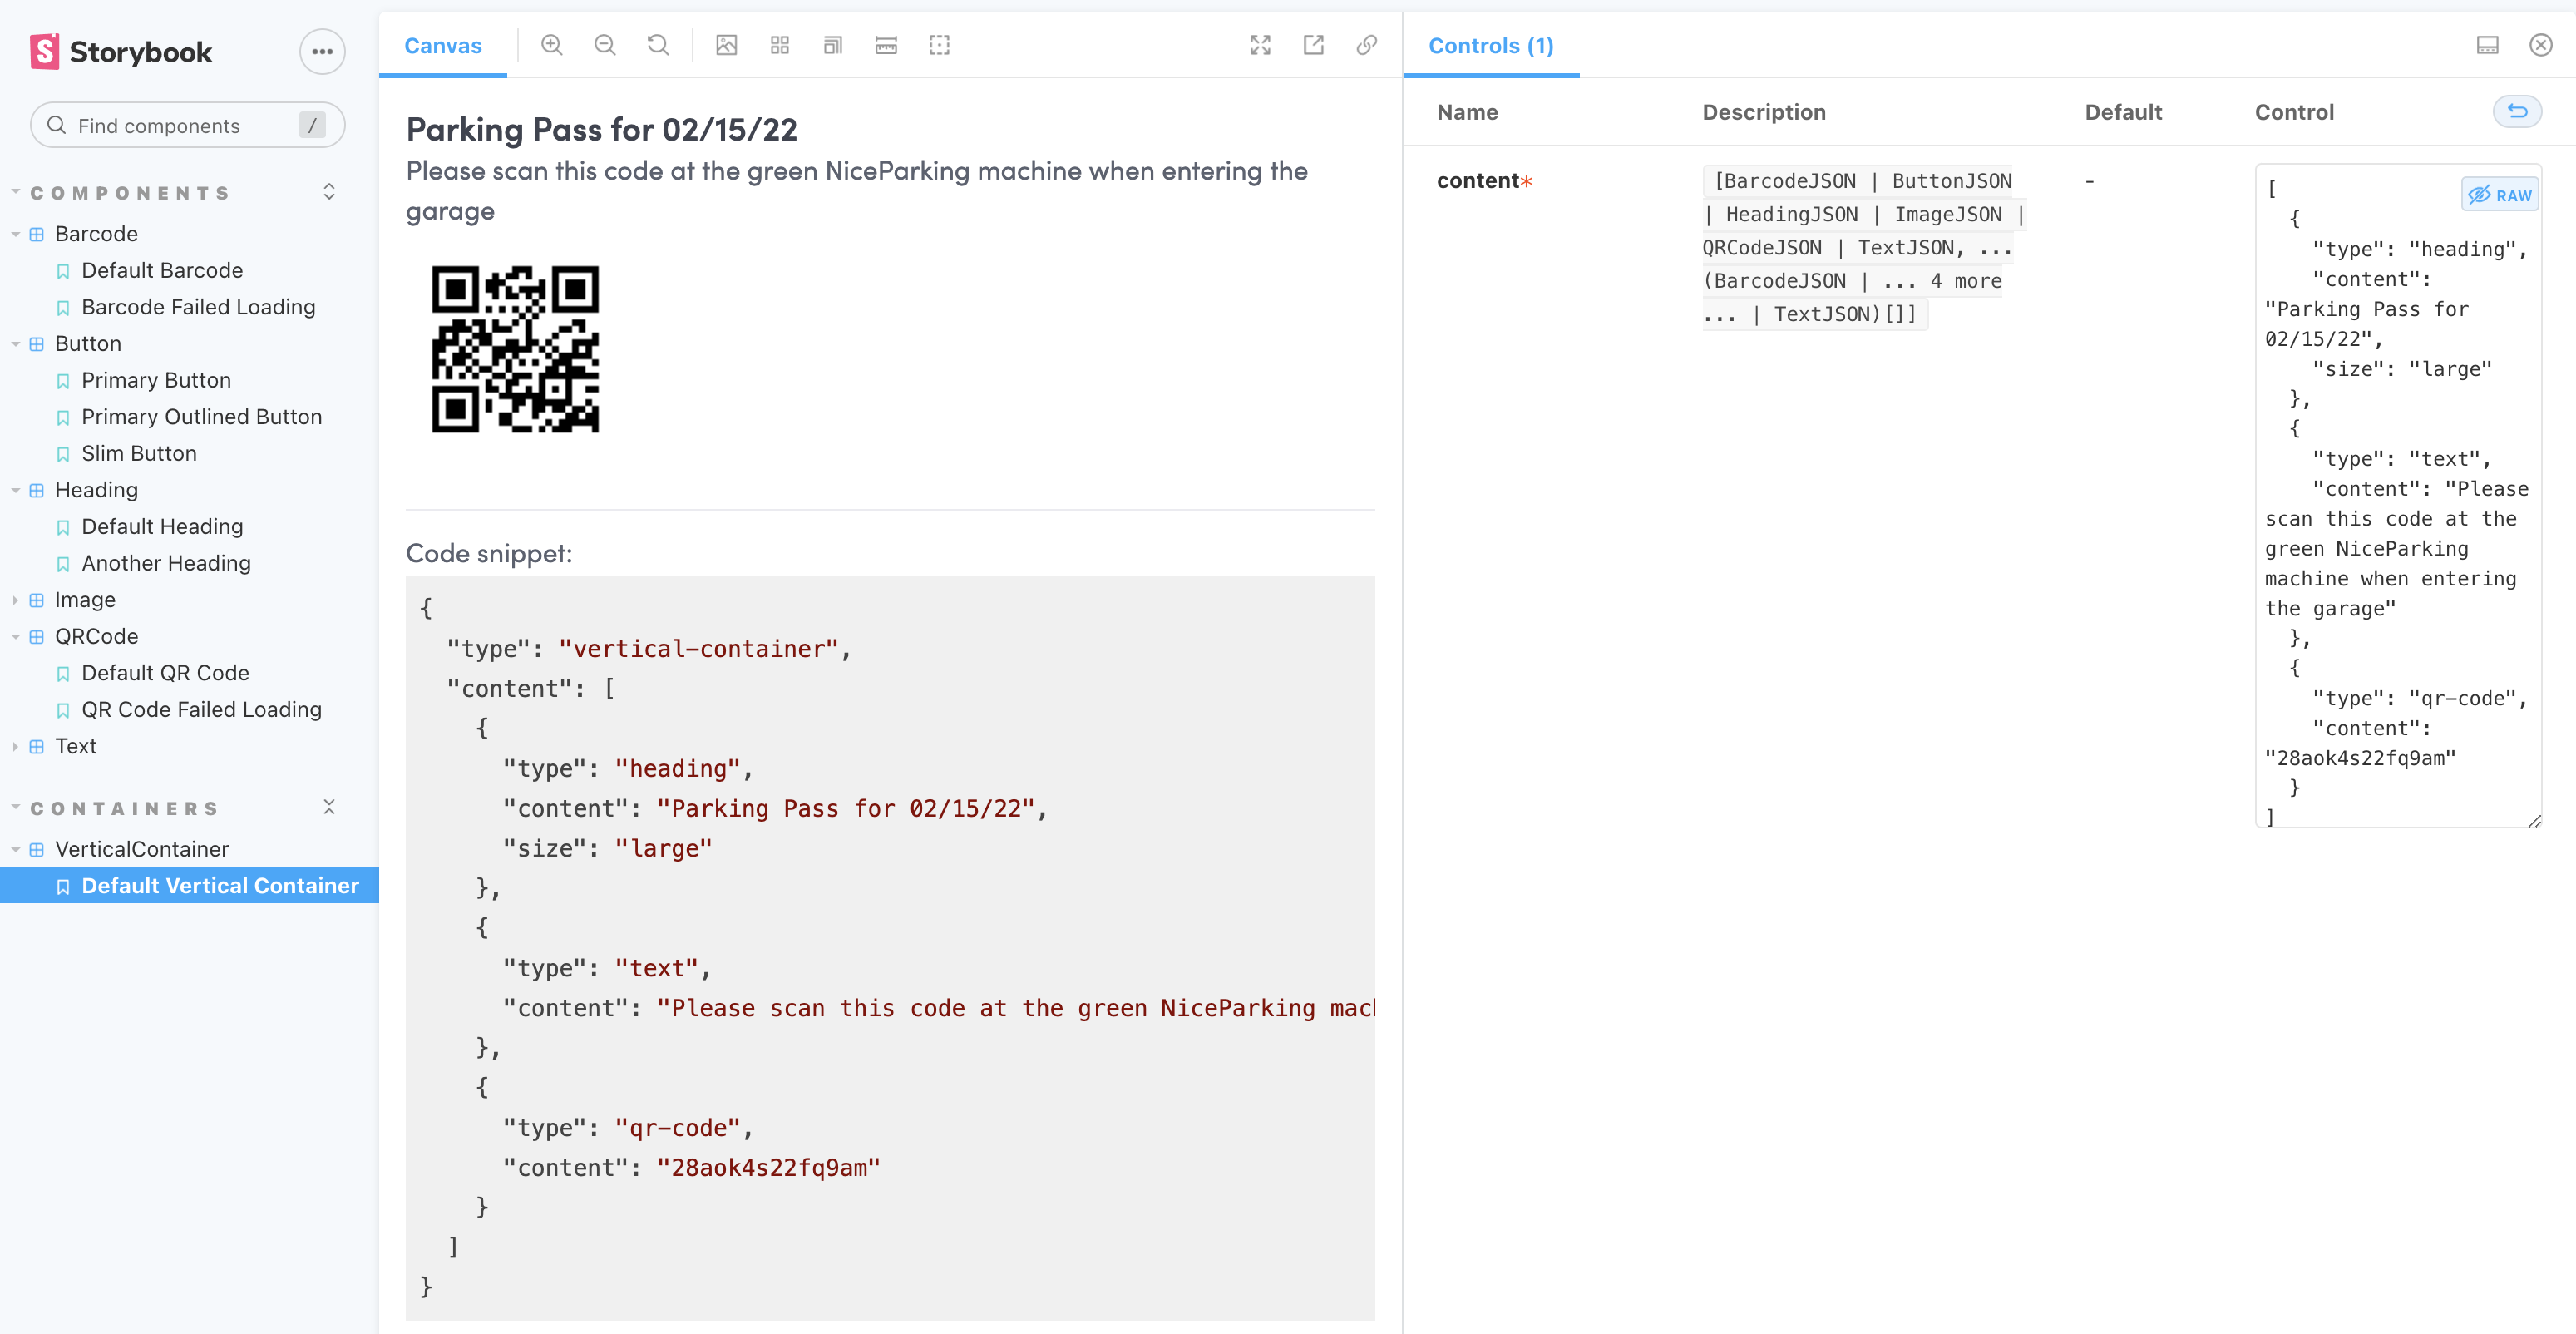Click the Control column header
This screenshot has width=2576, height=1334.
(x=2294, y=112)
